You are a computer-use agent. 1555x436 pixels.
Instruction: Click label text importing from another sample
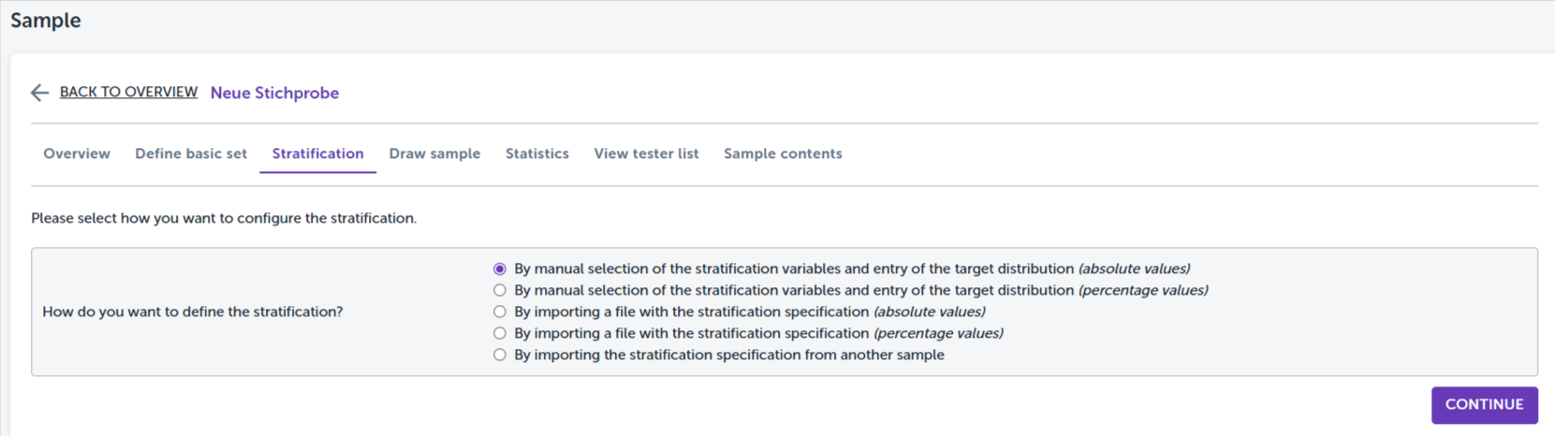(x=728, y=356)
